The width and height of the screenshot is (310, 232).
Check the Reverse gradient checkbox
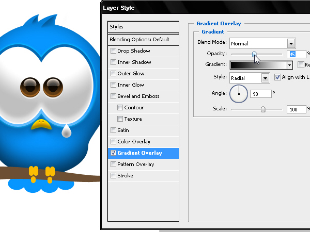pyautogui.click(x=301, y=64)
